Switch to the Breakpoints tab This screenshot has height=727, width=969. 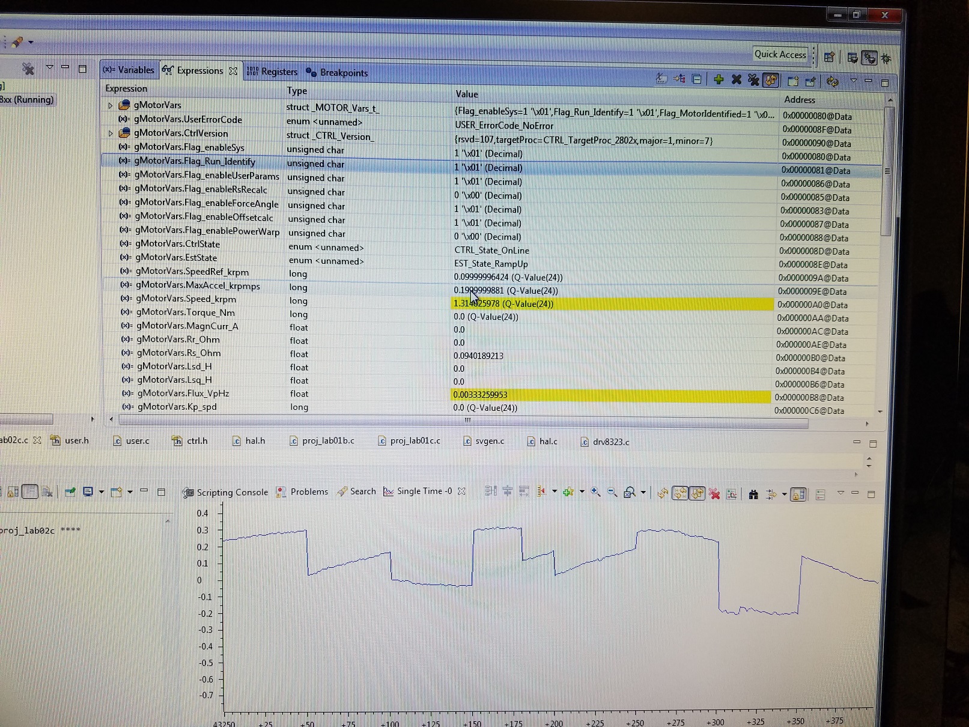[x=337, y=73]
